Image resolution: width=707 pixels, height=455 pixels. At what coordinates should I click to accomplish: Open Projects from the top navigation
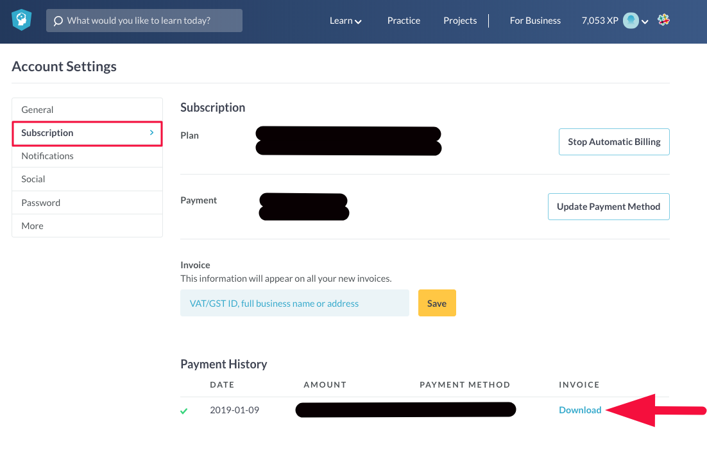tap(460, 21)
